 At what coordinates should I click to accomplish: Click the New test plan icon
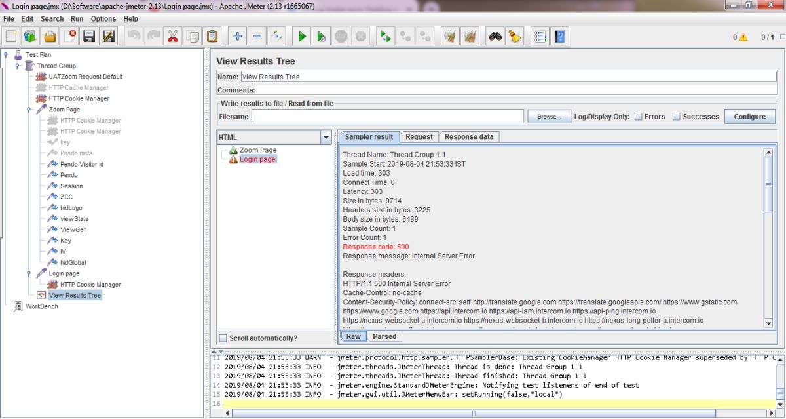point(11,36)
